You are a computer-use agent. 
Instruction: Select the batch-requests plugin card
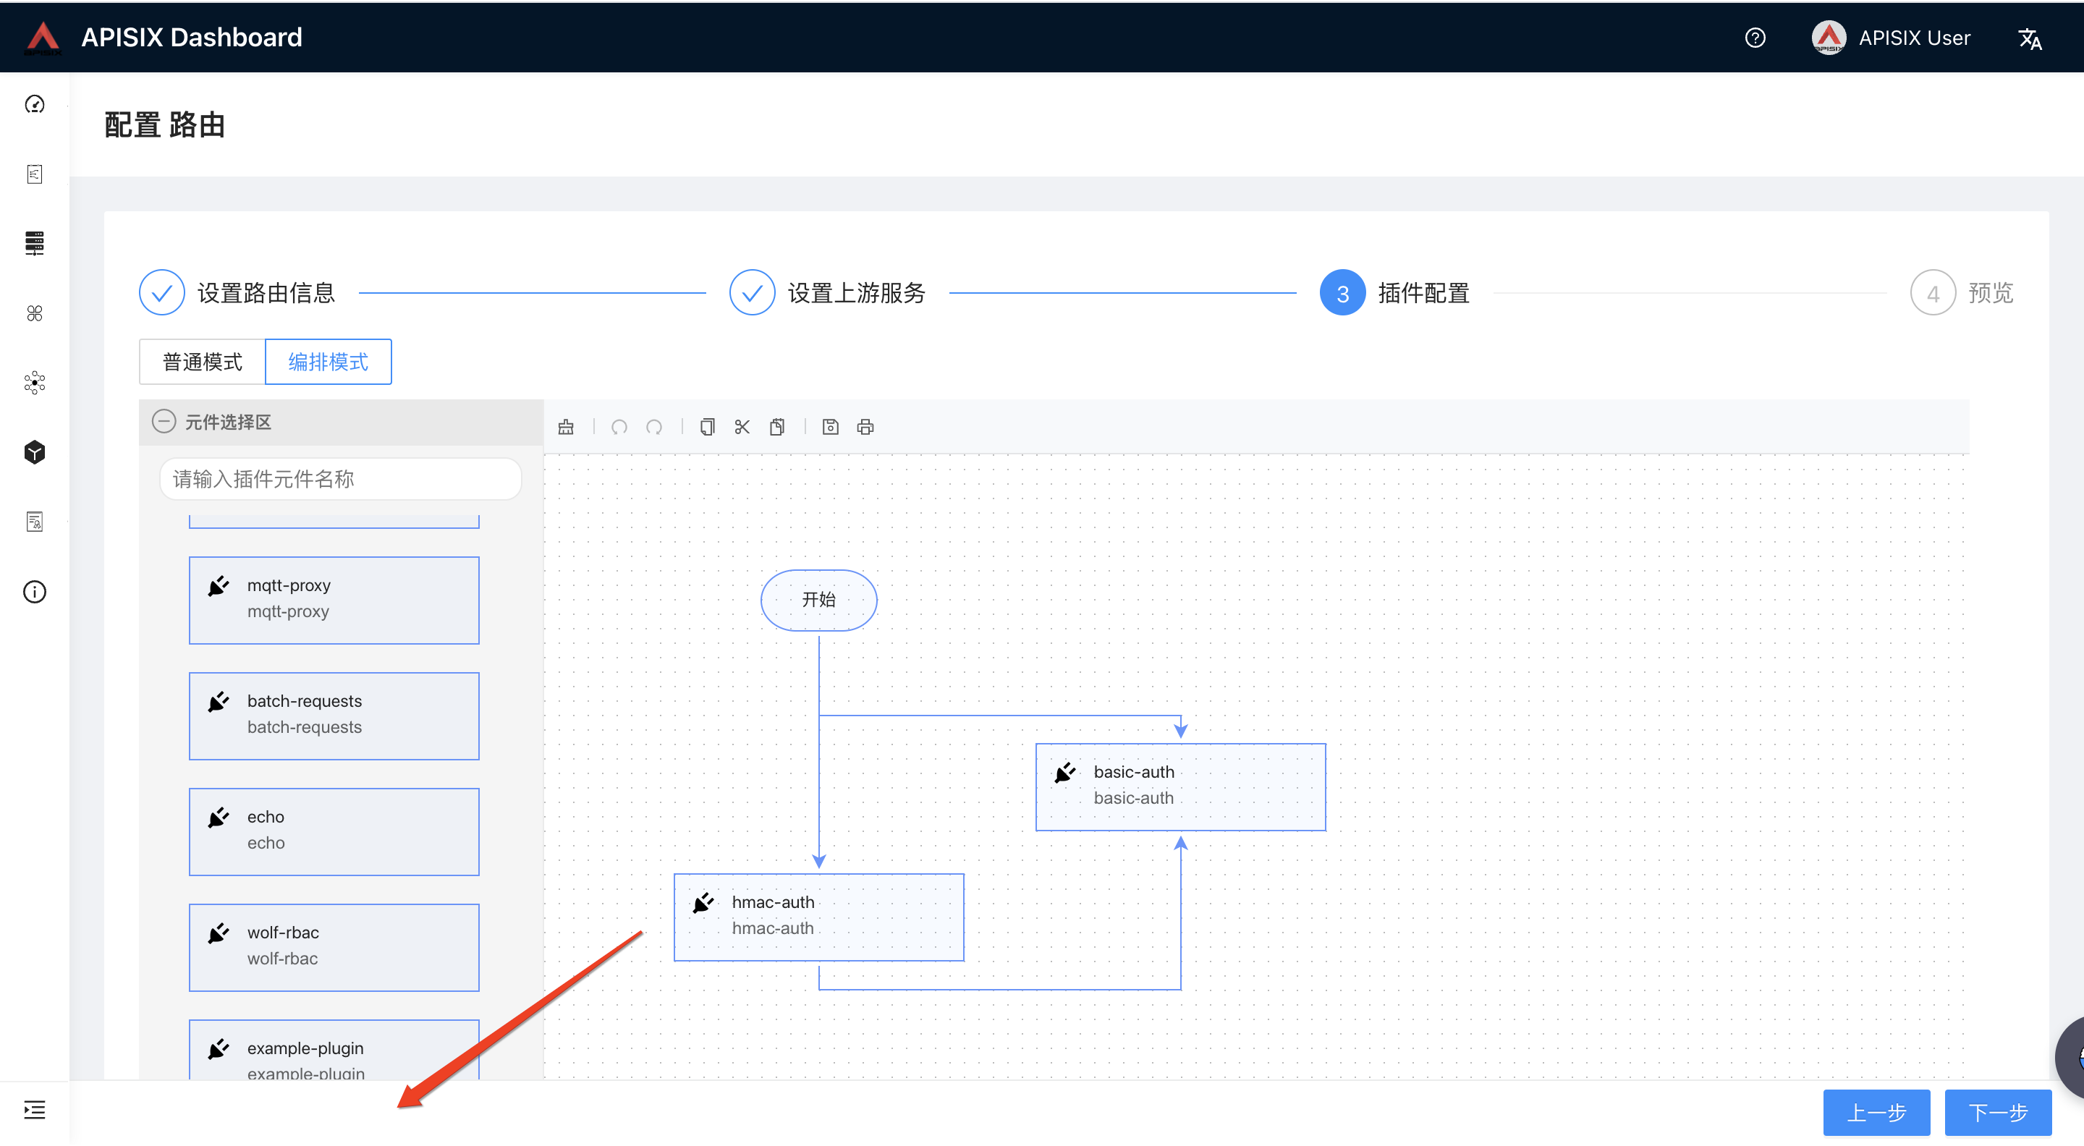[x=334, y=716]
